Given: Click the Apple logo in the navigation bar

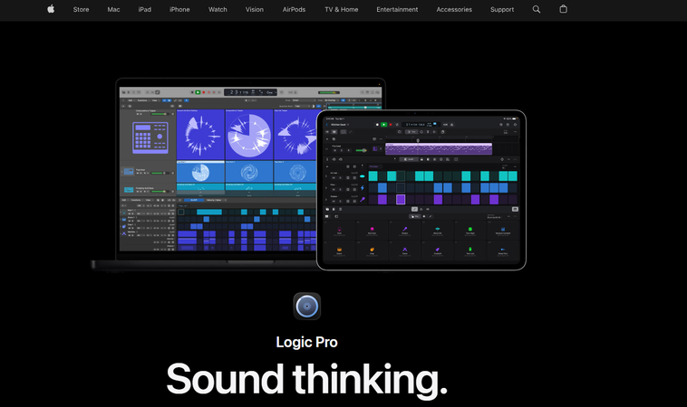Looking at the screenshot, I should pos(51,9).
